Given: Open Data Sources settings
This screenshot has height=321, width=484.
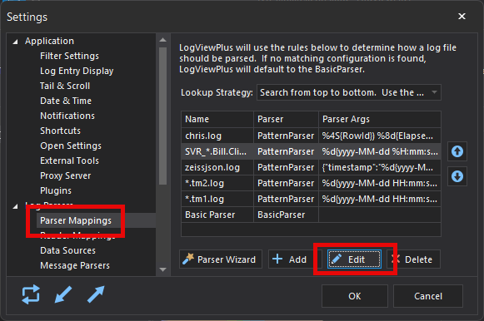Looking at the screenshot, I should click(67, 250).
